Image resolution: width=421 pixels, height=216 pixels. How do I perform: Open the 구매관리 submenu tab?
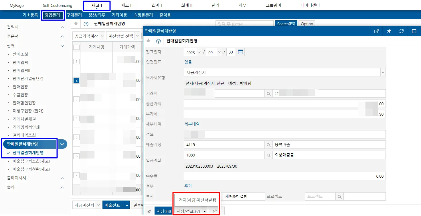(x=74, y=15)
